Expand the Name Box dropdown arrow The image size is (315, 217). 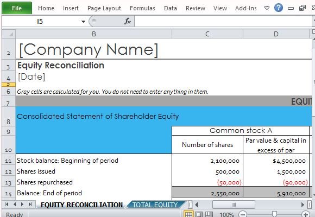[x=83, y=21]
